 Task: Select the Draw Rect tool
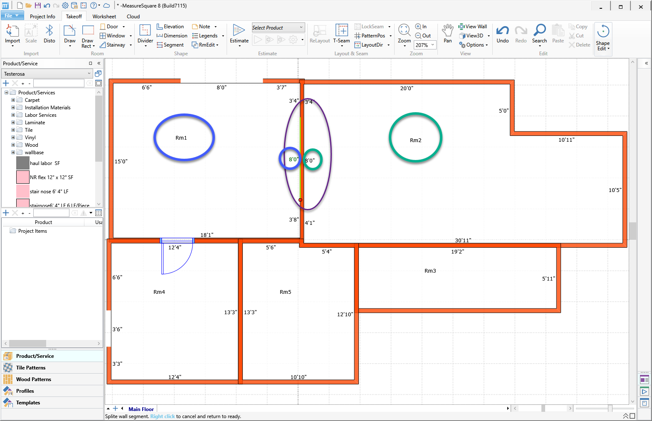click(88, 36)
